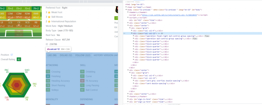Click the green 82 overall rating badge
This screenshot has height=105, width=262.
[19, 59]
